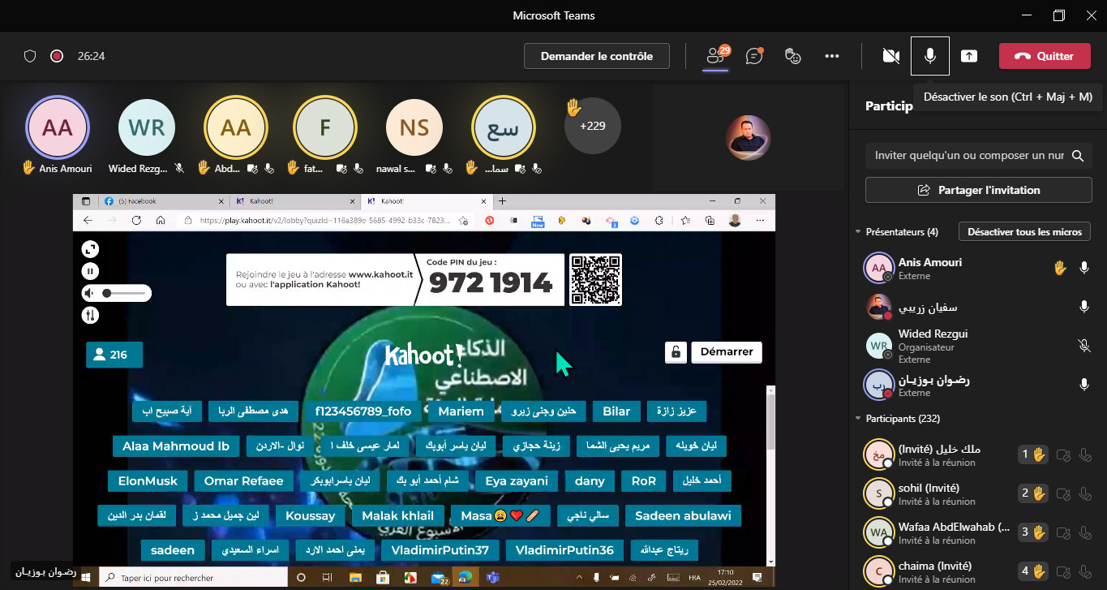Collapse the Présentateurs (4) section

pyautogui.click(x=858, y=232)
